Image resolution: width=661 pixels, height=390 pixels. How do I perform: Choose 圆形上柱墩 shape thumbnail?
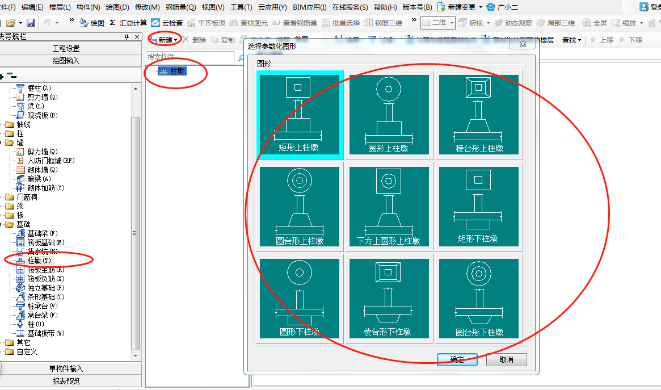(x=389, y=114)
